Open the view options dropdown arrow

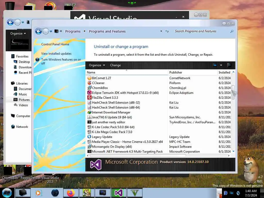(221, 65)
